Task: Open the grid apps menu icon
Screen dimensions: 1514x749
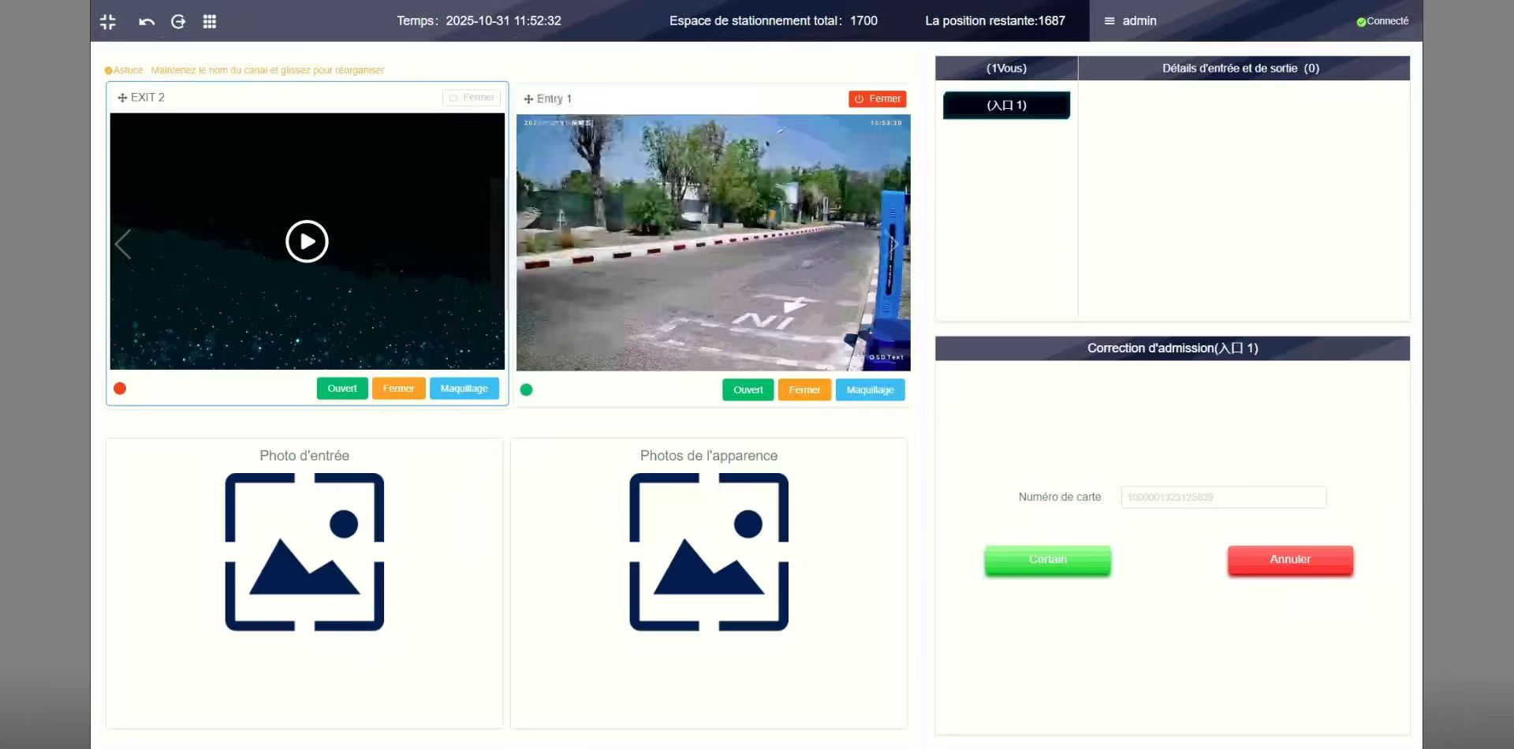Action: coord(210,21)
